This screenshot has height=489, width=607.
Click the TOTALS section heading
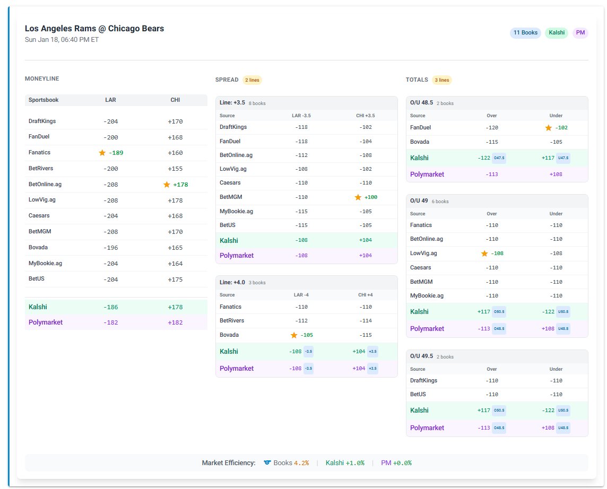pos(417,80)
